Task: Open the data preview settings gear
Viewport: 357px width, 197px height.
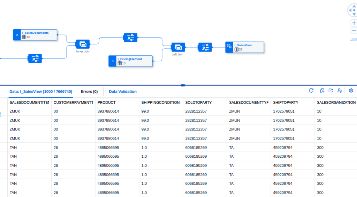Action: click(351, 90)
